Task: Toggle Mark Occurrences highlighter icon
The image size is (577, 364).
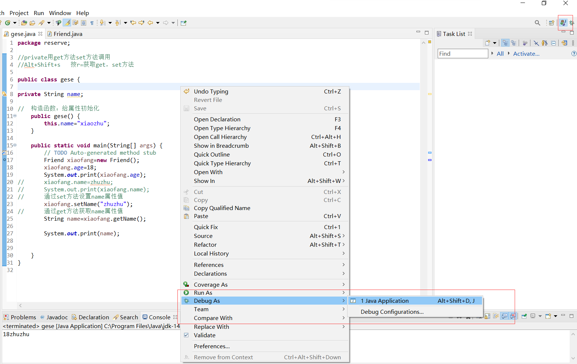Action: coord(67,23)
